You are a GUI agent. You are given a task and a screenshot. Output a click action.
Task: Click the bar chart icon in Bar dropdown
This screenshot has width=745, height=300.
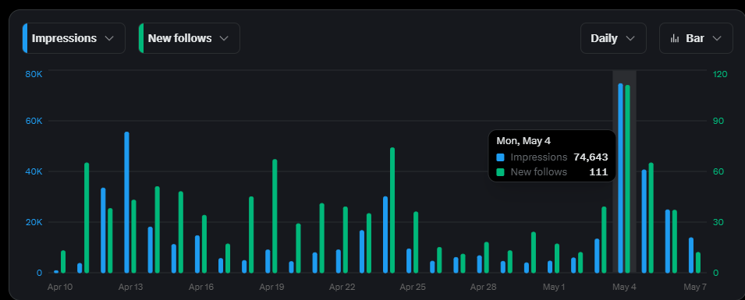675,38
